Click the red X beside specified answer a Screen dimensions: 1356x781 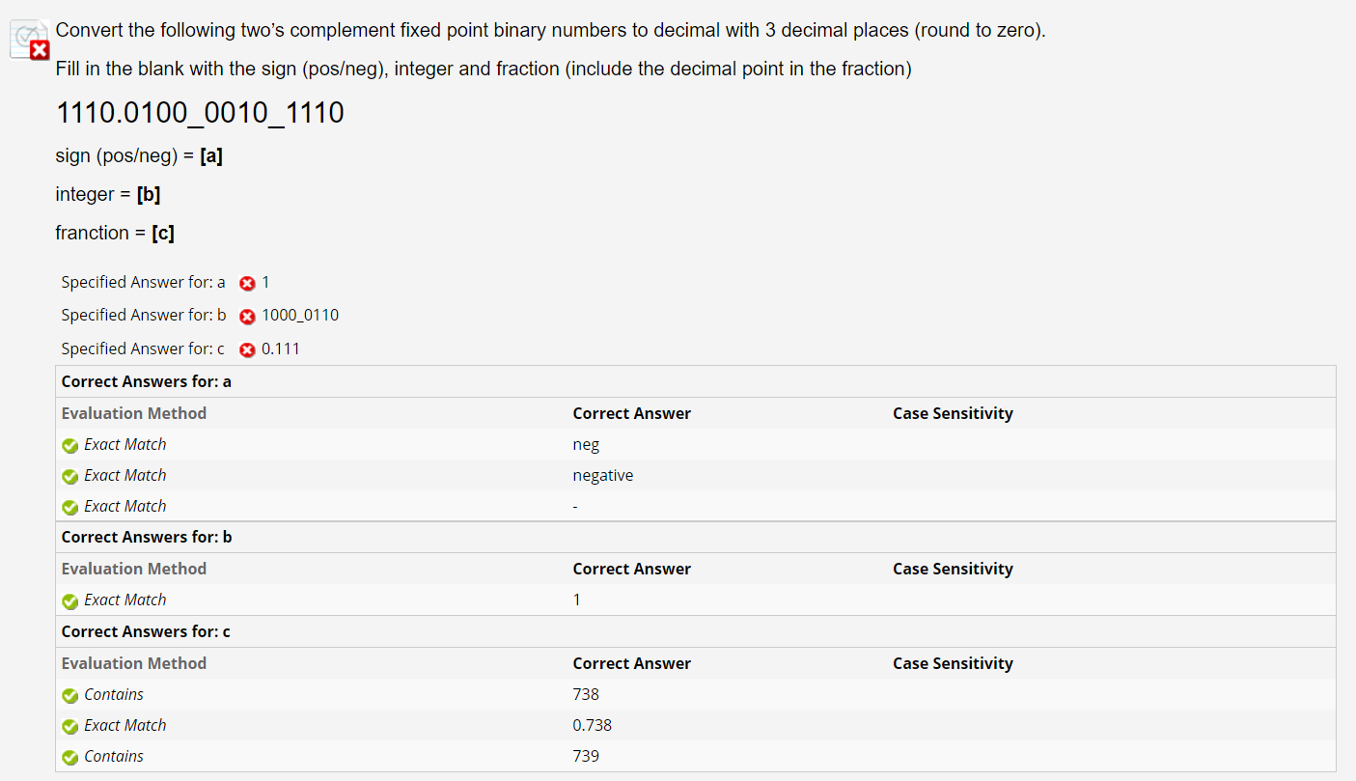(x=247, y=283)
